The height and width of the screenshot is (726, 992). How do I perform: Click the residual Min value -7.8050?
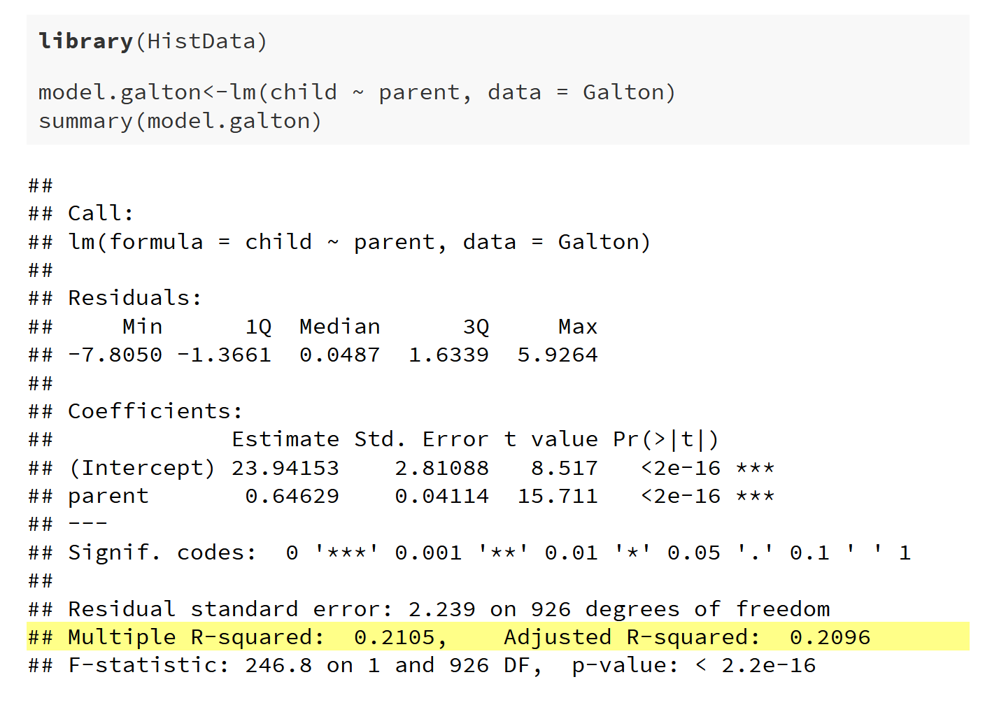coord(115,355)
